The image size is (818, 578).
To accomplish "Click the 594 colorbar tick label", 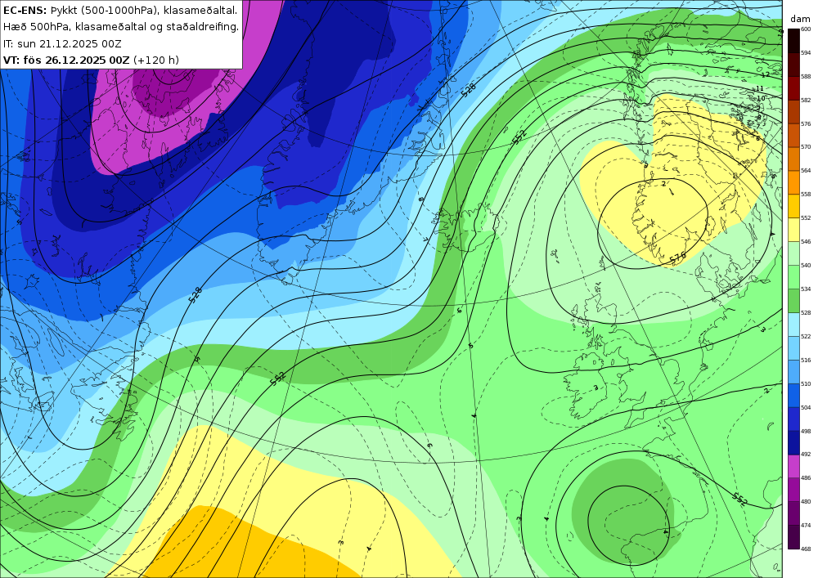I will [806, 52].
